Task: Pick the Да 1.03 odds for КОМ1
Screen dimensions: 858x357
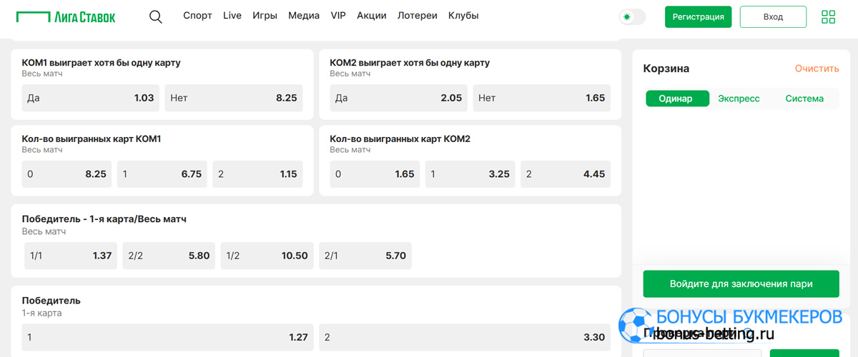Action: click(x=91, y=98)
